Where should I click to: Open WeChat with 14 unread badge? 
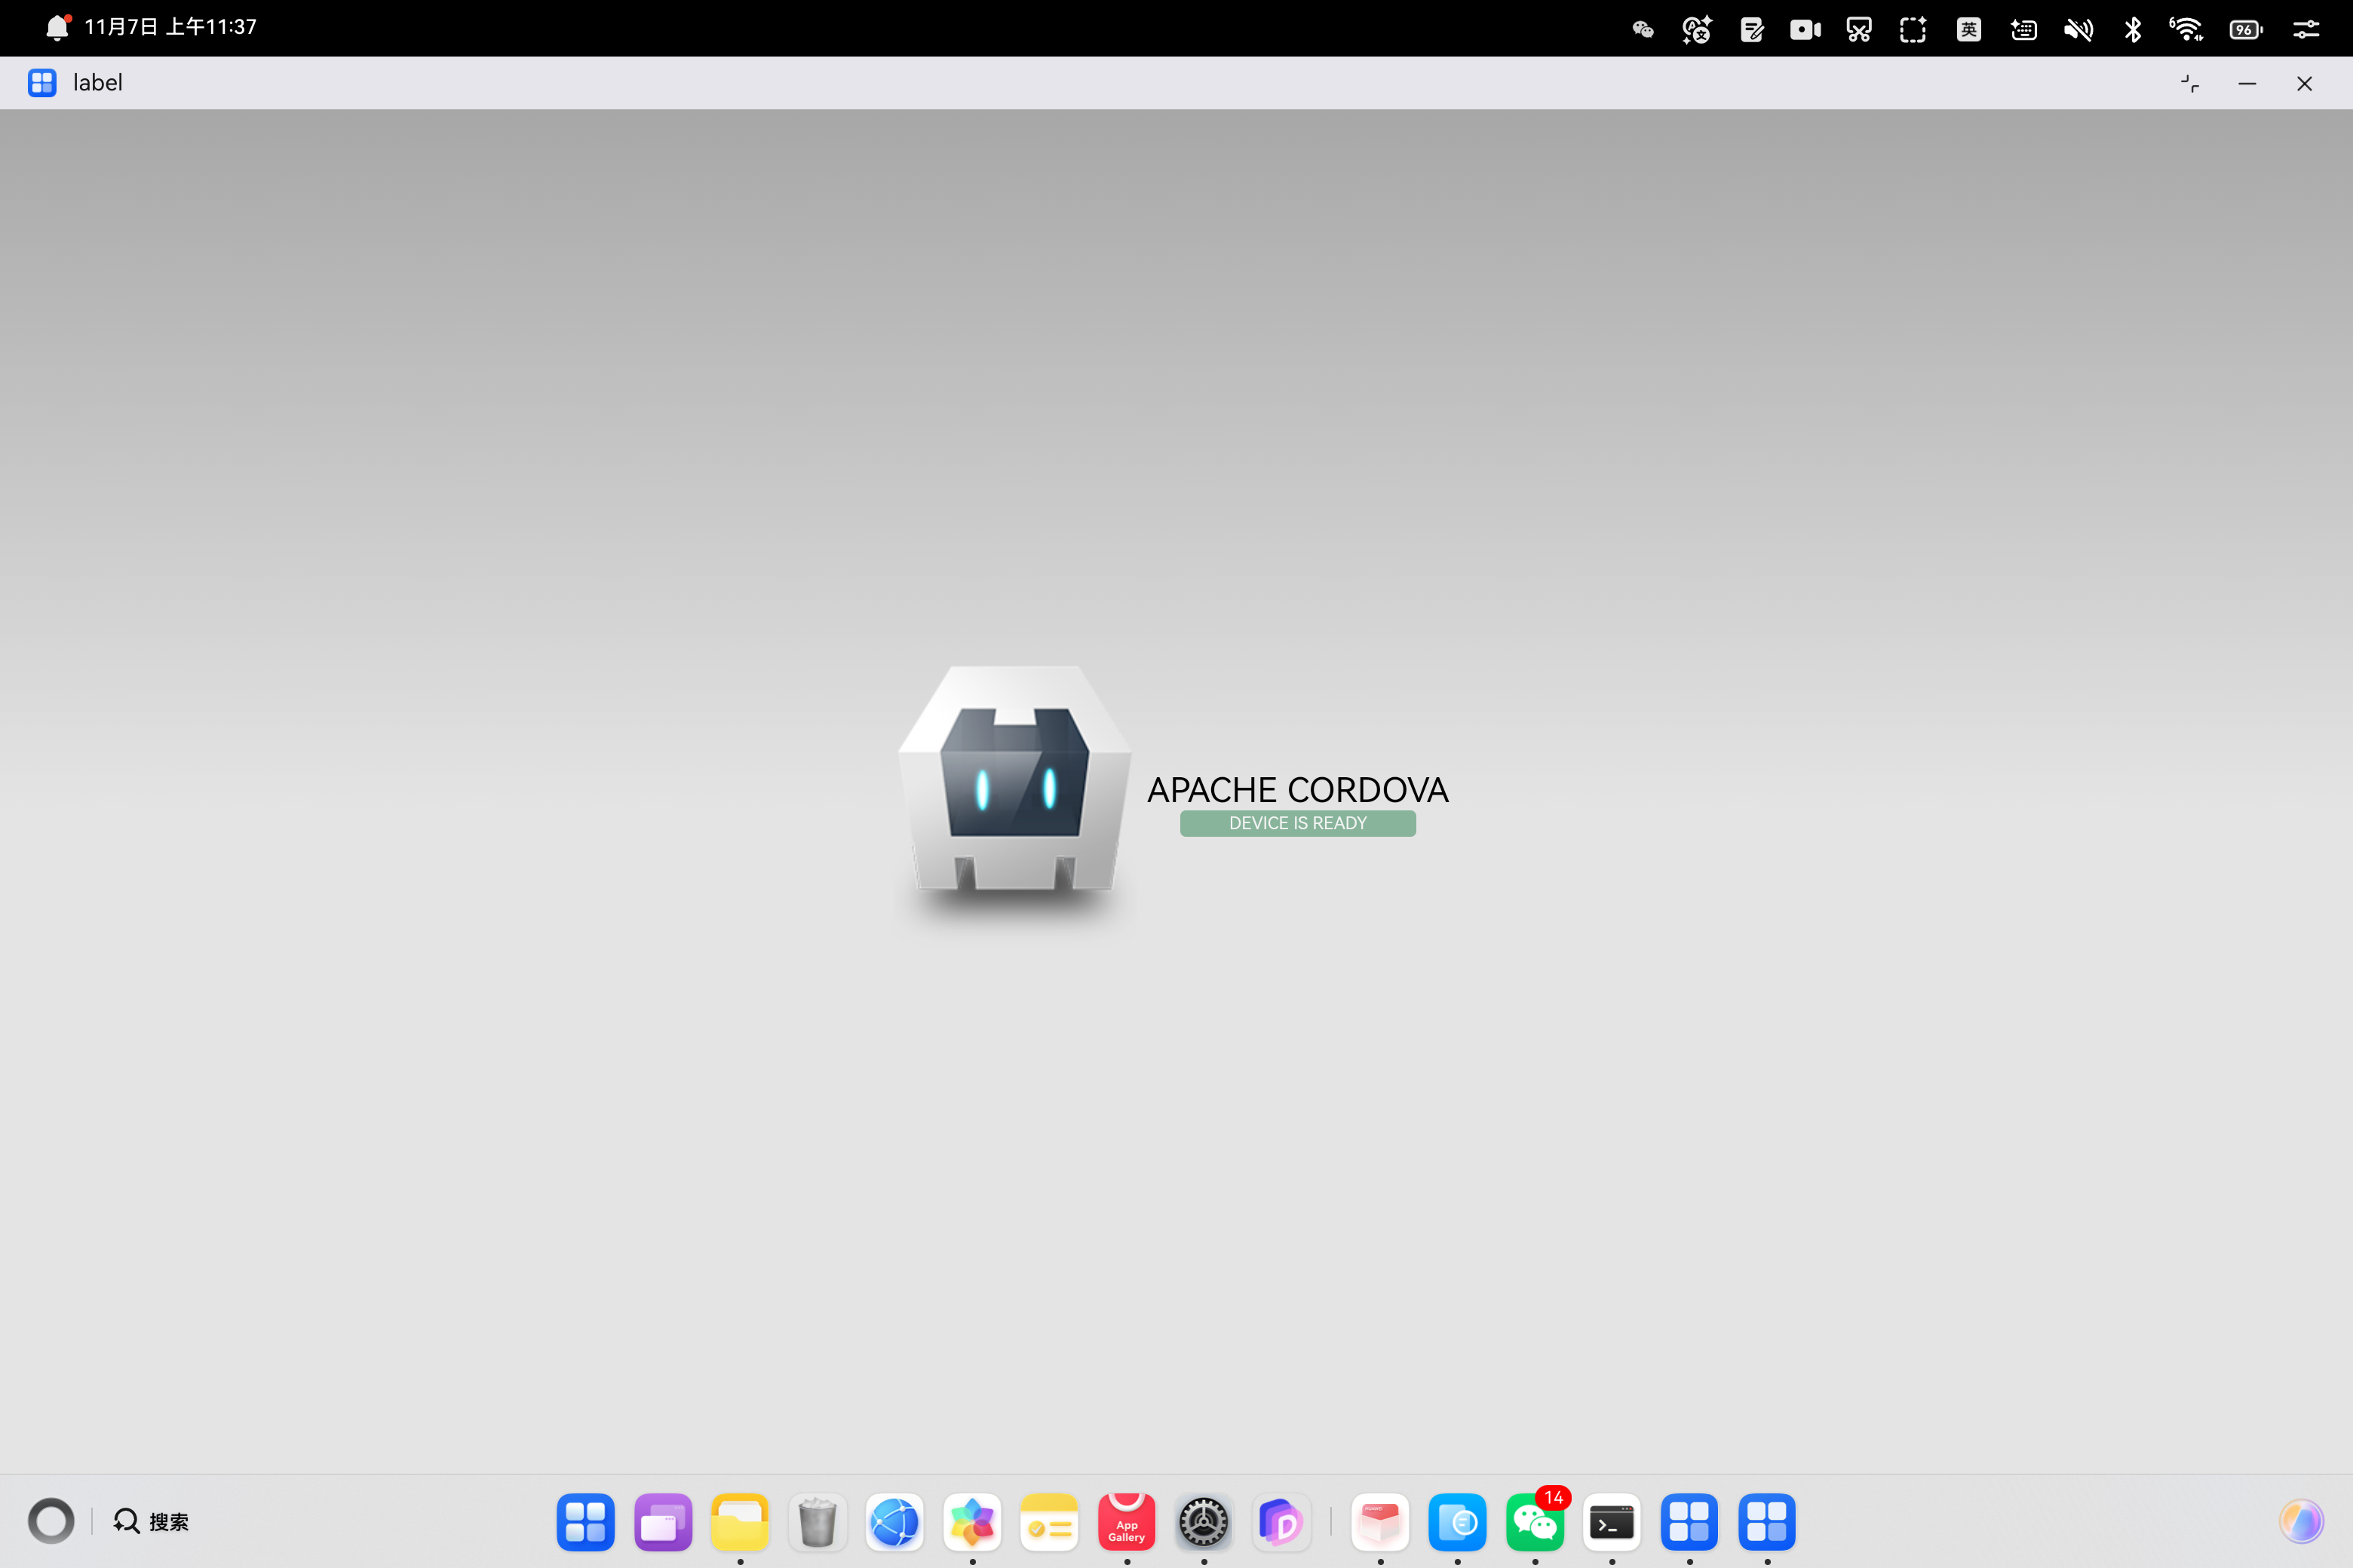1535,1522
